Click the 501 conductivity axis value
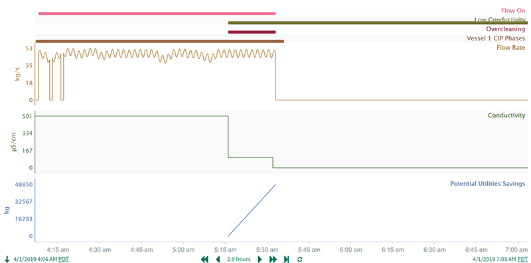The image size is (531, 263). click(27, 116)
